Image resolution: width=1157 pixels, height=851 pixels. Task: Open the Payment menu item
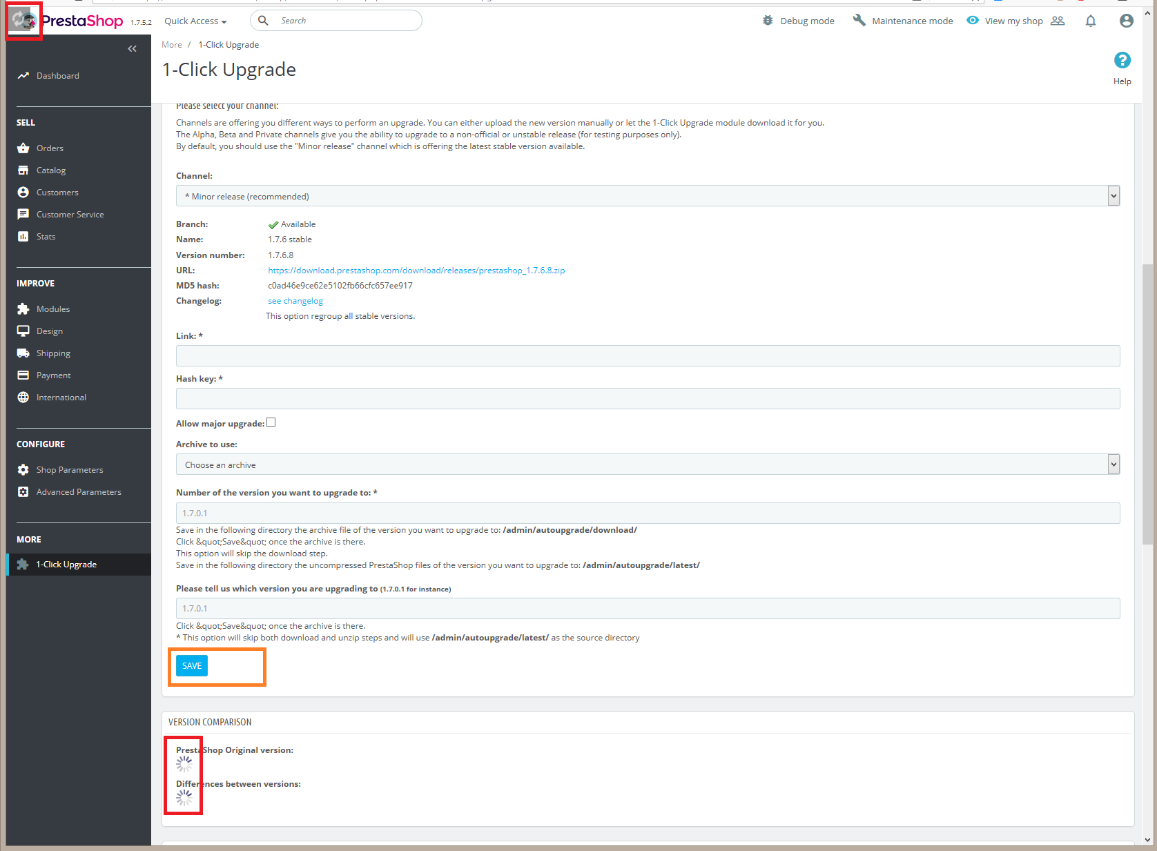point(54,375)
